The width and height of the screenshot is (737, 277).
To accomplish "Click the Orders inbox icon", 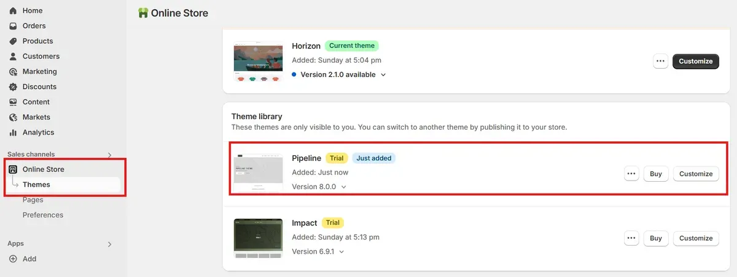I will 13,26.
